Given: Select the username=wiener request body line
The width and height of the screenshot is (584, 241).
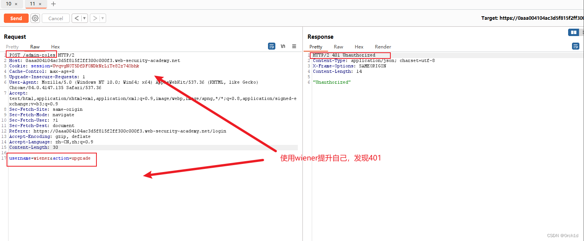Looking at the screenshot, I should click(x=52, y=158).
